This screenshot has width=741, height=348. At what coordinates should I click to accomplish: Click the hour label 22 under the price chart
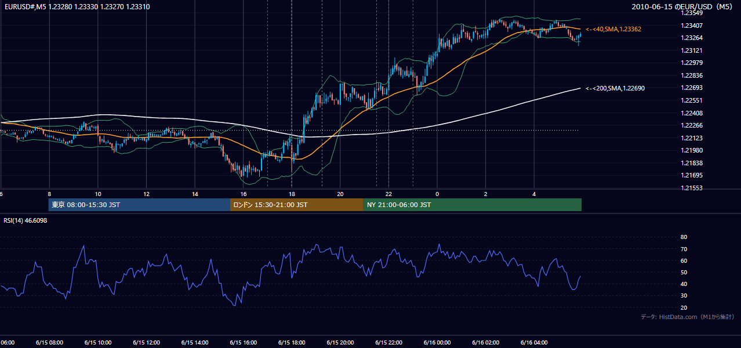click(388, 194)
